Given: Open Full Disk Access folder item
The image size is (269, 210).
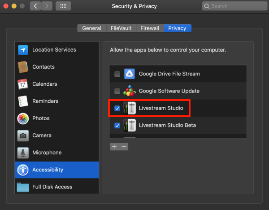Looking at the screenshot, I should [57, 187].
